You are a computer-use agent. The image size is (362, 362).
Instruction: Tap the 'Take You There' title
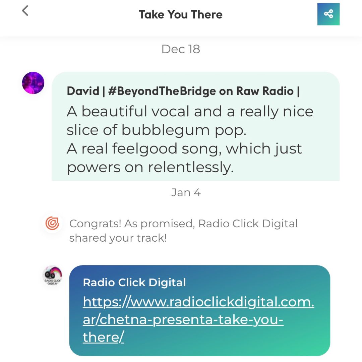[x=181, y=14]
